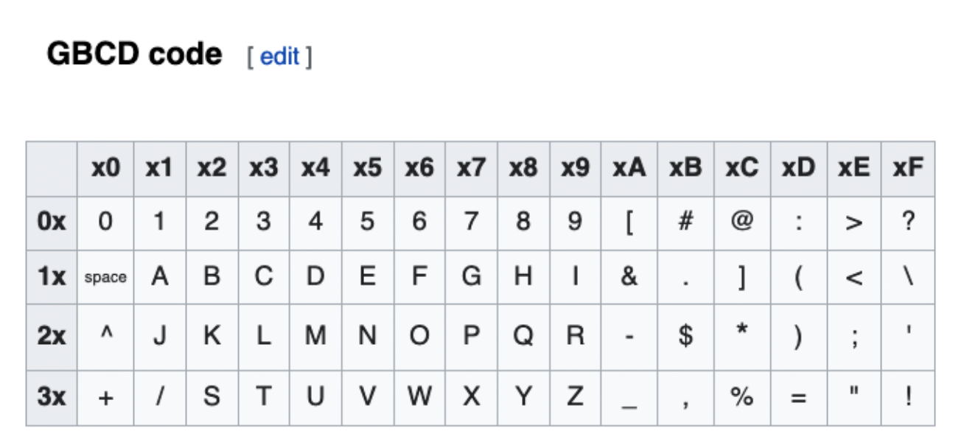This screenshot has width=967, height=445.
Task: Select the @ symbol cell
Action: (x=742, y=222)
